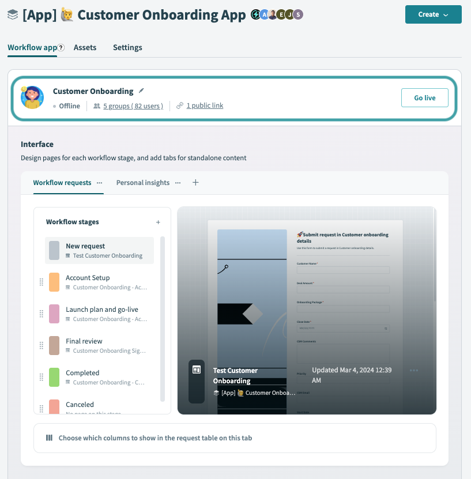Click page icon beside Customer Onboarding Sig...

click(68, 350)
